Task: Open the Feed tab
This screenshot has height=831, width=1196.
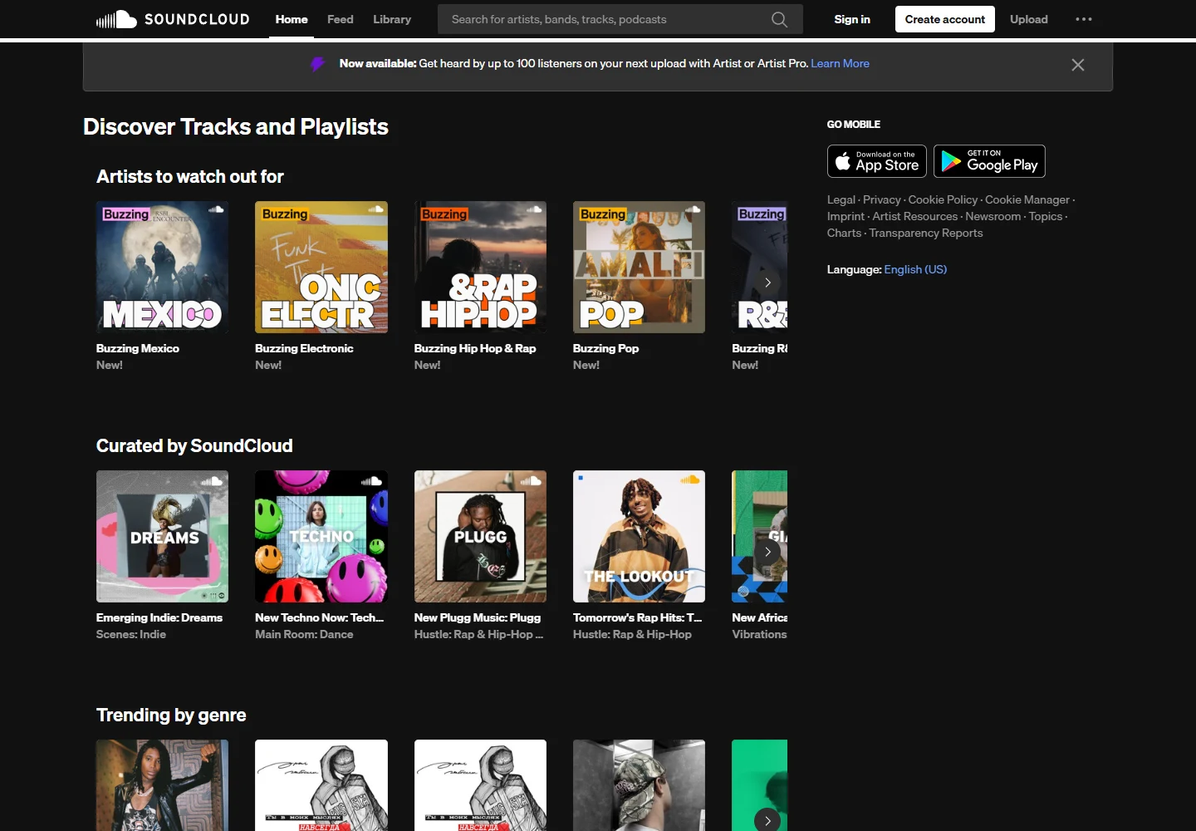Action: 341,19
